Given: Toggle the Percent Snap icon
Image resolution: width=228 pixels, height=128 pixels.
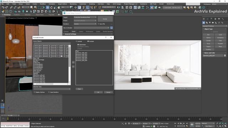Looking at the screenshot, I should [92, 7].
